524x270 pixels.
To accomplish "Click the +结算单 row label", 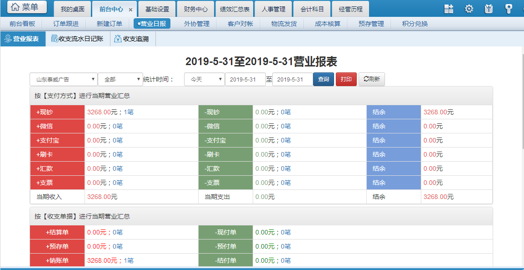I will (x=57, y=232).
